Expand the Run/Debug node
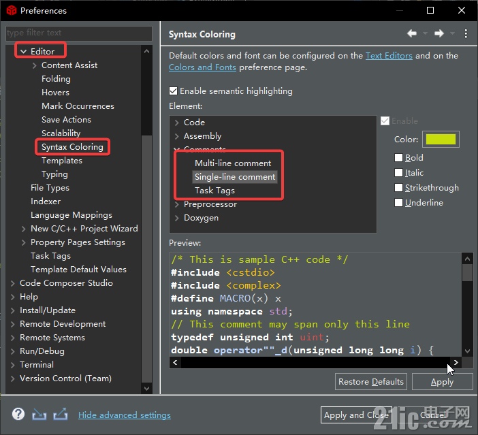478x435 pixels. pos(12,351)
